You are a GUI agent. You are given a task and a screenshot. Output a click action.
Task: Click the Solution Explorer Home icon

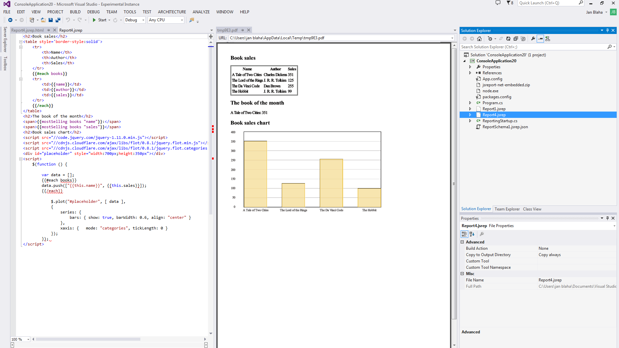[x=479, y=39]
